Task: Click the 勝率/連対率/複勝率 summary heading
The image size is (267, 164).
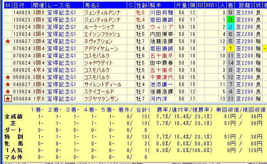Action: coord(185,110)
